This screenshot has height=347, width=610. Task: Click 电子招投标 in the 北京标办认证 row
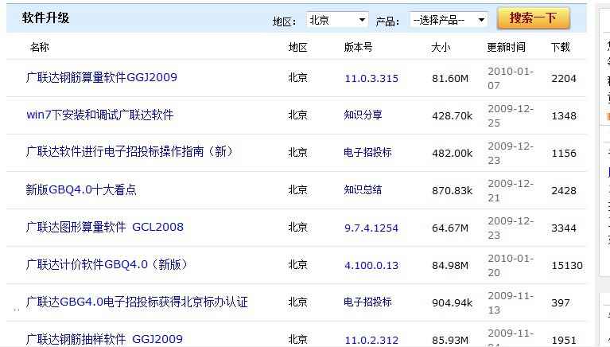click(x=367, y=302)
